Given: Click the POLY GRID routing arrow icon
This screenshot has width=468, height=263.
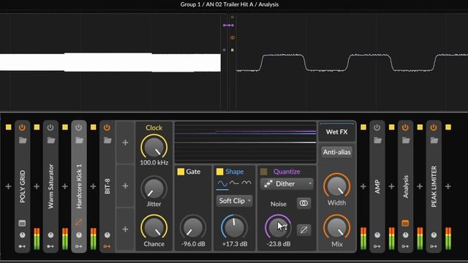Looking at the screenshot, I should click(22, 246).
